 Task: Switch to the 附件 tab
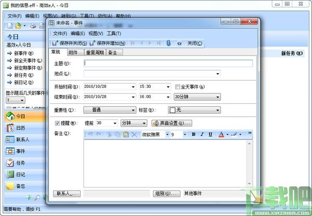click(x=75, y=52)
